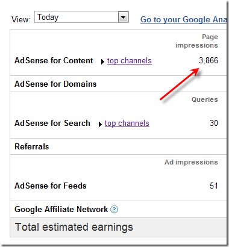Click the 3,866 page impressions value
This screenshot has height=247, width=229.
pyautogui.click(x=209, y=60)
